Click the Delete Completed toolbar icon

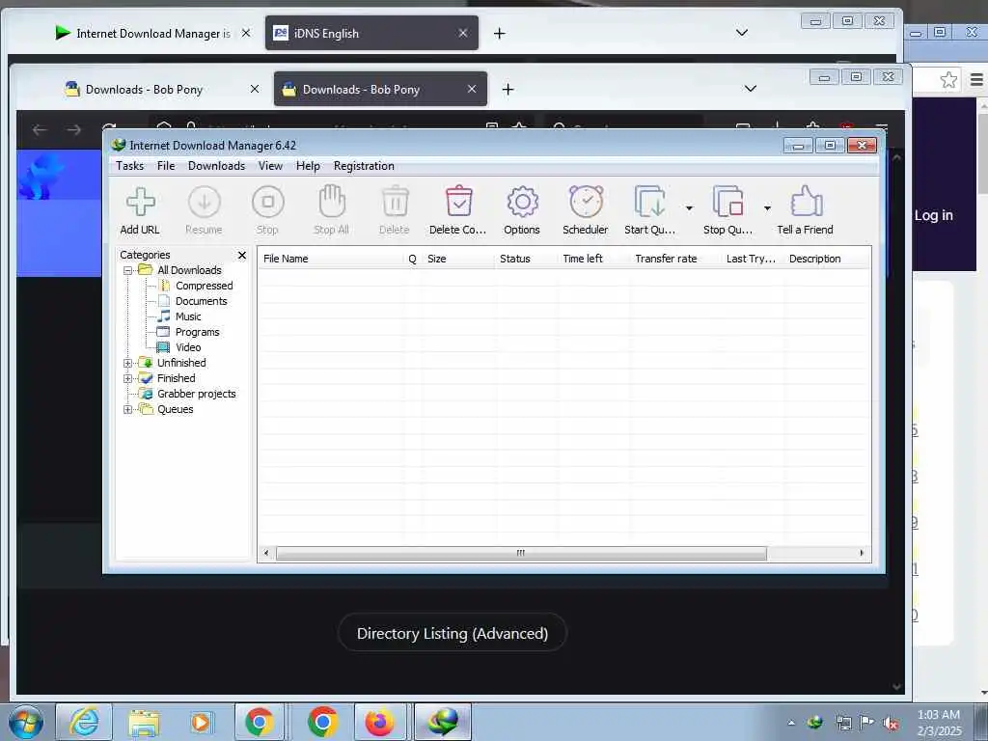tap(458, 203)
